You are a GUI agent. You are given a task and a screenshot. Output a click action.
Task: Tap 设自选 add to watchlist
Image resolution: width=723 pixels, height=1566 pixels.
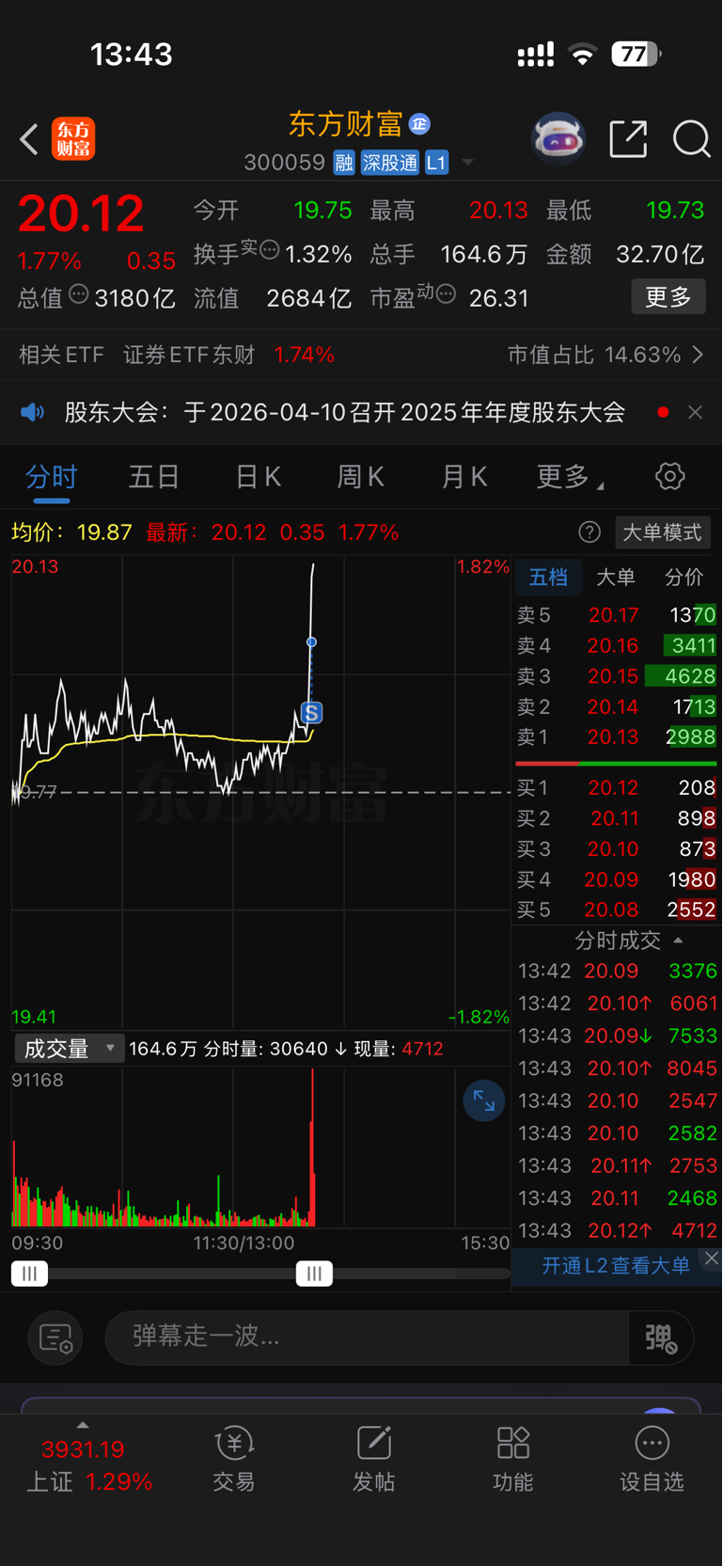point(652,1460)
